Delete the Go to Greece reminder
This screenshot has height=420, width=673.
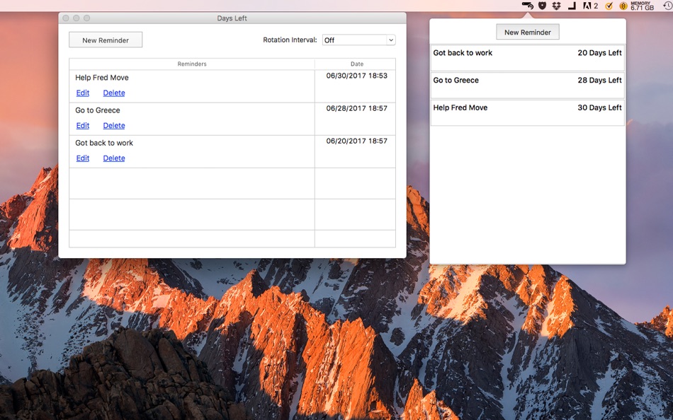pos(114,126)
